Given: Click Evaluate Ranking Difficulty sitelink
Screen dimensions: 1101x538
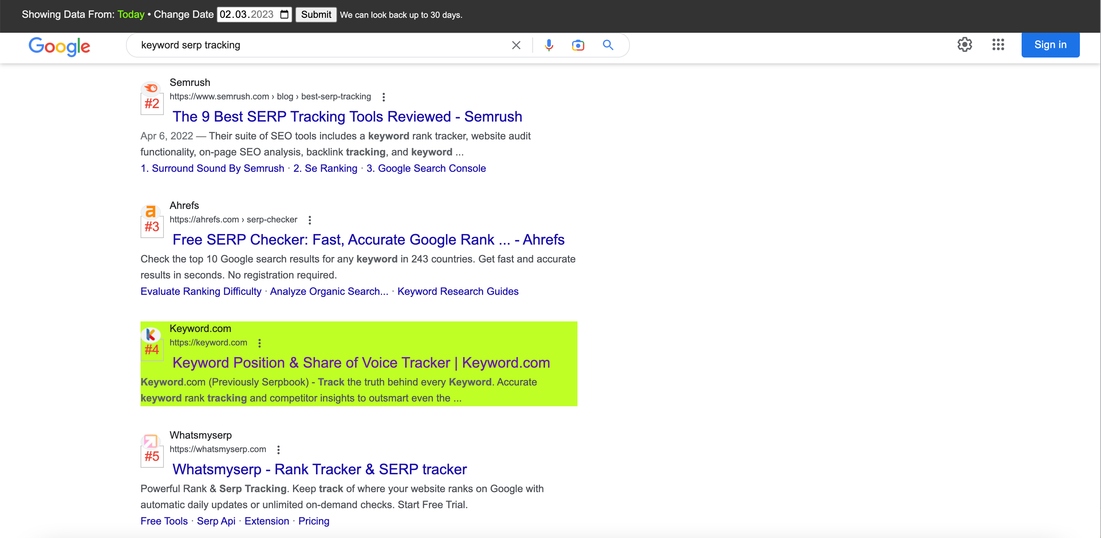Looking at the screenshot, I should (201, 292).
